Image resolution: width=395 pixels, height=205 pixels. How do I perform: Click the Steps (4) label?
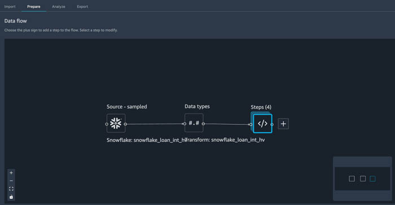[261, 107]
